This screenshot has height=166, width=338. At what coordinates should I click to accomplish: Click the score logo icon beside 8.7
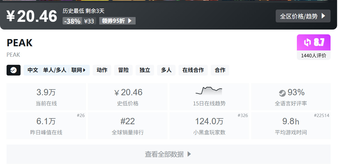click(308, 42)
